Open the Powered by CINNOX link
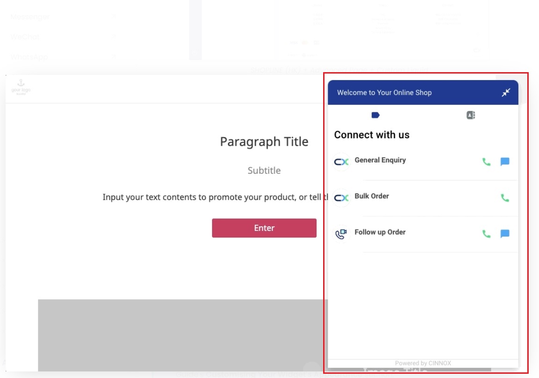The image size is (539, 378). (x=423, y=363)
